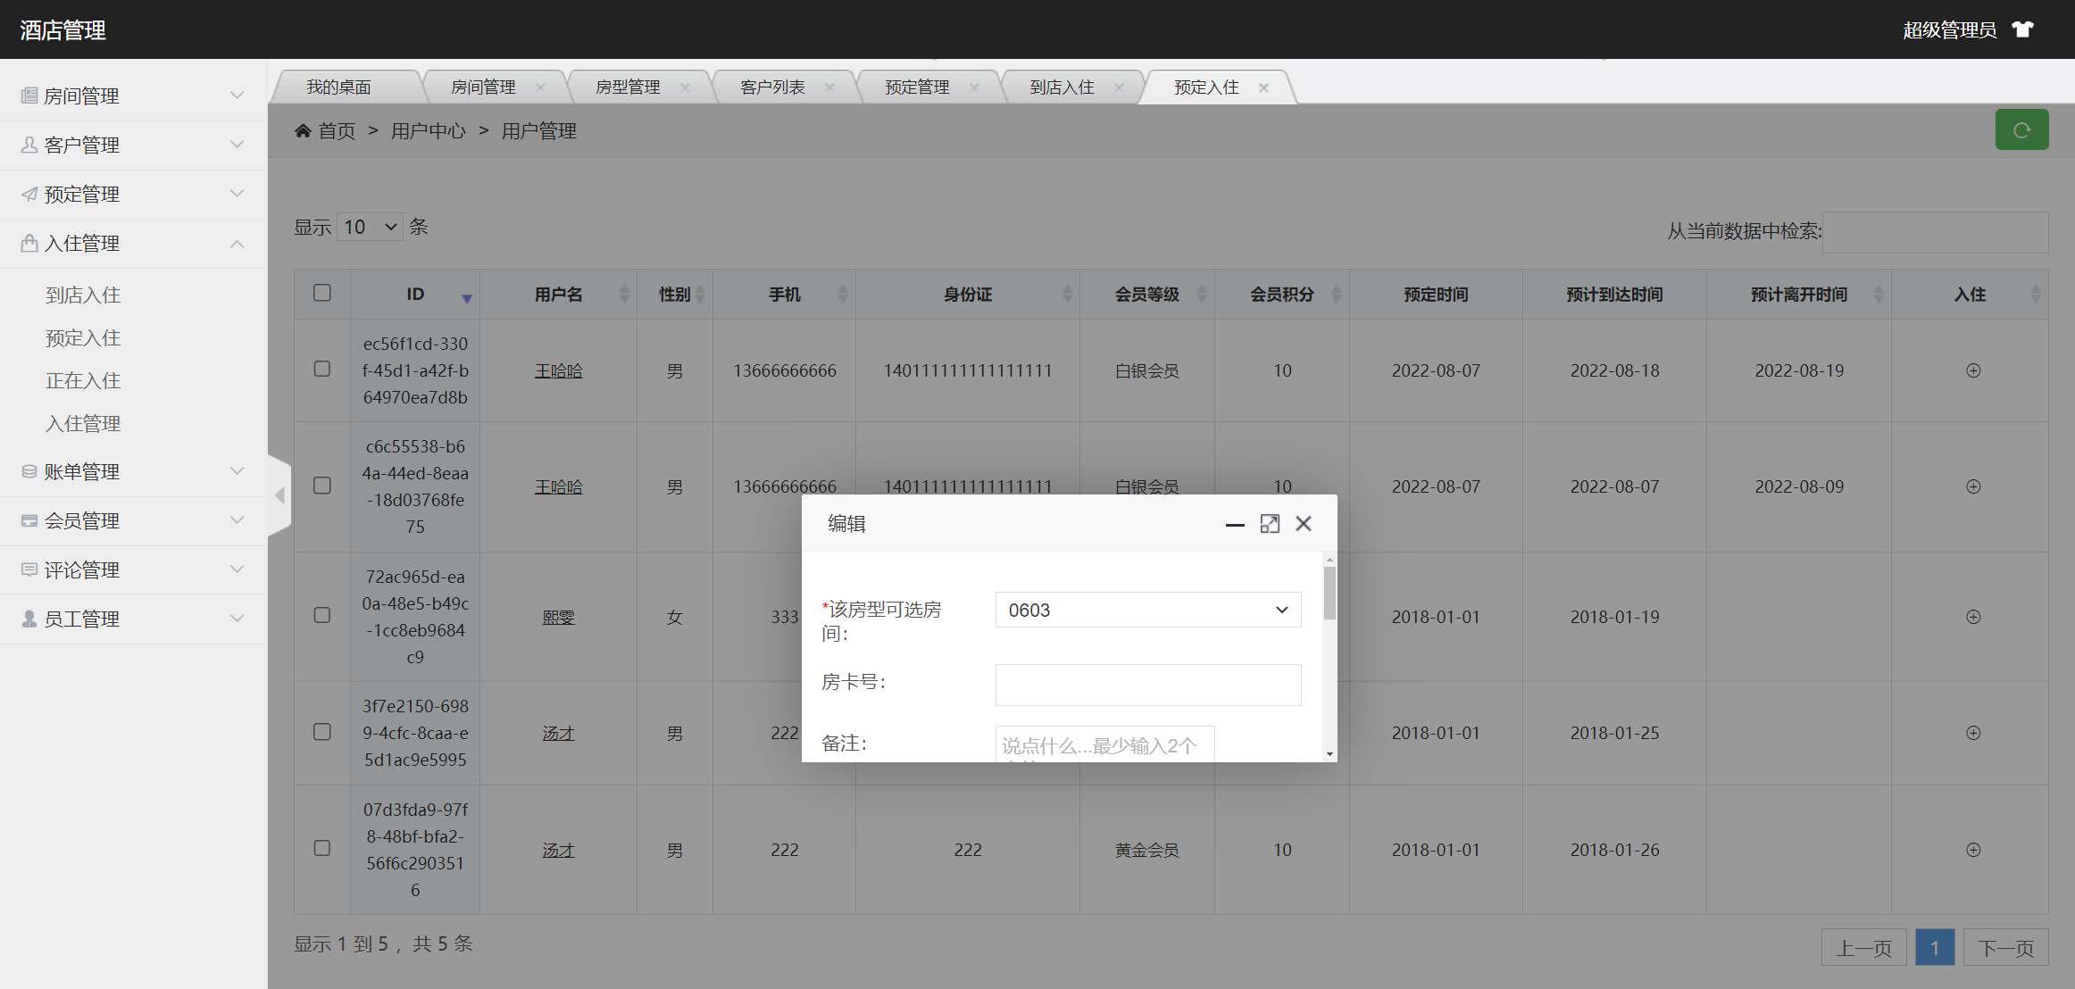Minimize the 编辑 dialog window
The width and height of the screenshot is (2075, 989).
1235,525
